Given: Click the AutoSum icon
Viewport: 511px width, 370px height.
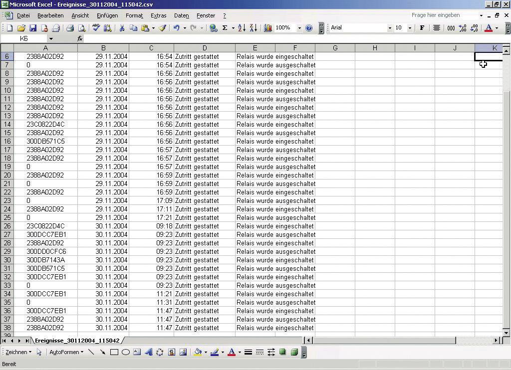Looking at the screenshot, I should click(225, 28).
